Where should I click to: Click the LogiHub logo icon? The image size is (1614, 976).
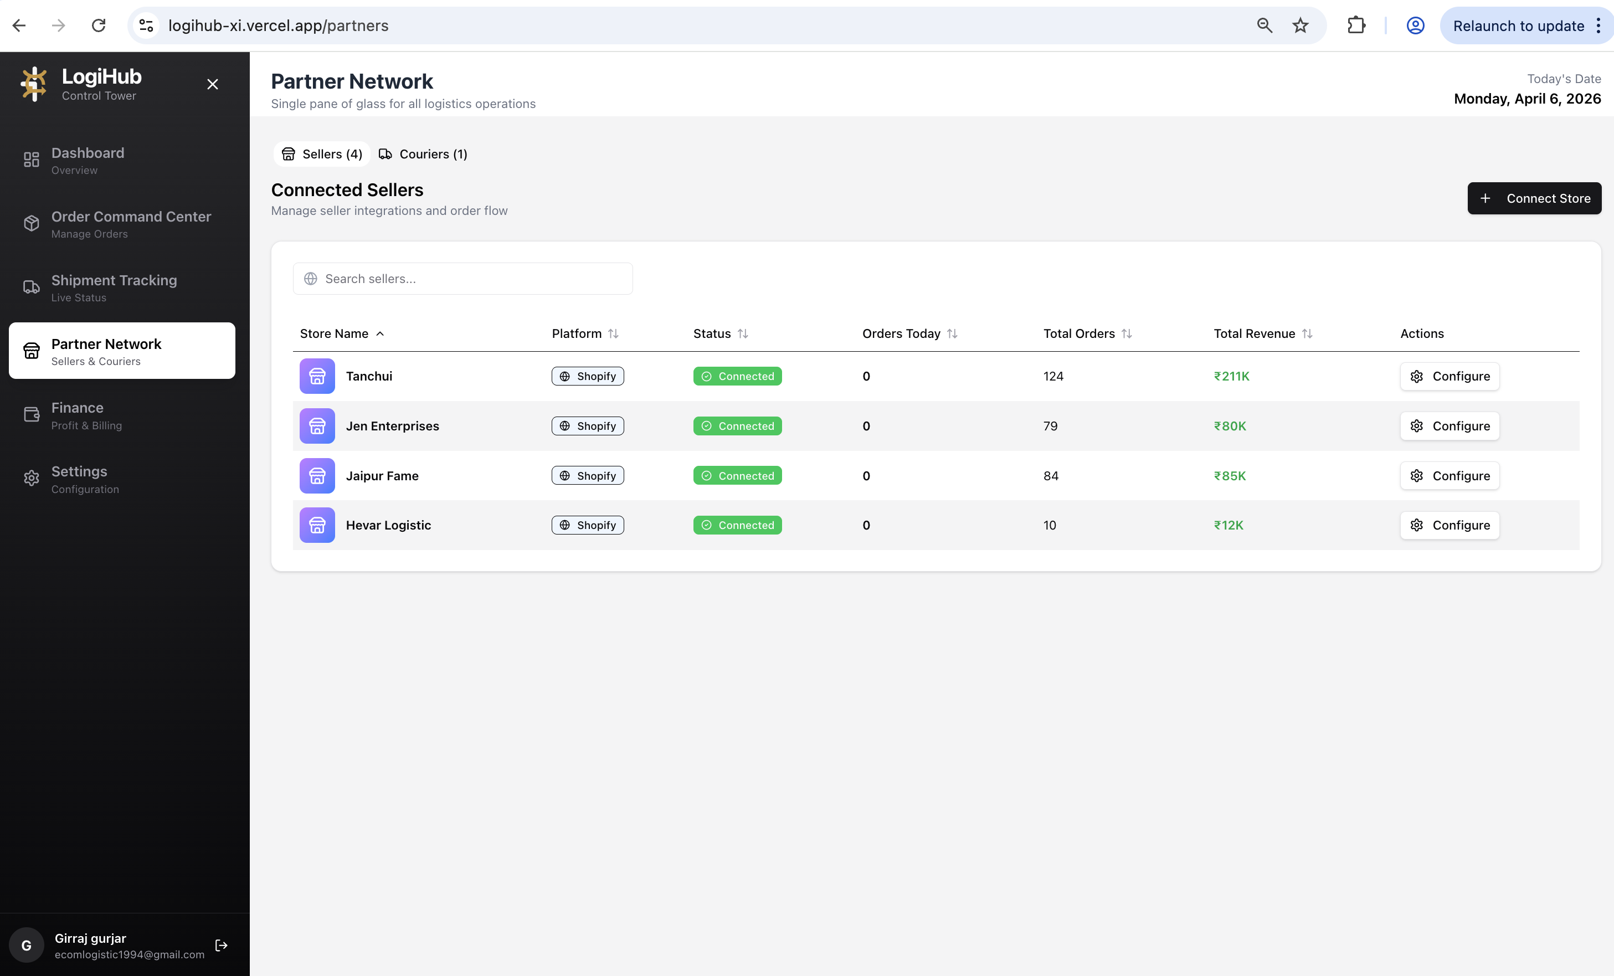pyautogui.click(x=33, y=84)
